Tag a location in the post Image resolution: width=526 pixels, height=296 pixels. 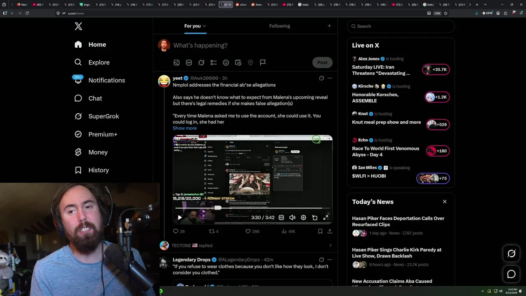pos(251,62)
